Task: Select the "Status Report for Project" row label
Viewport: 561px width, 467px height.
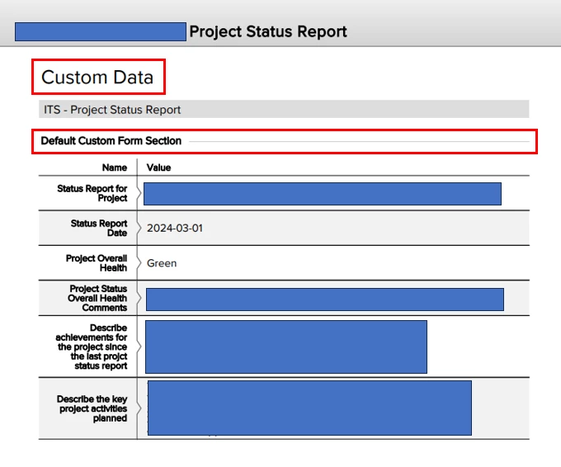Action: 92,193
